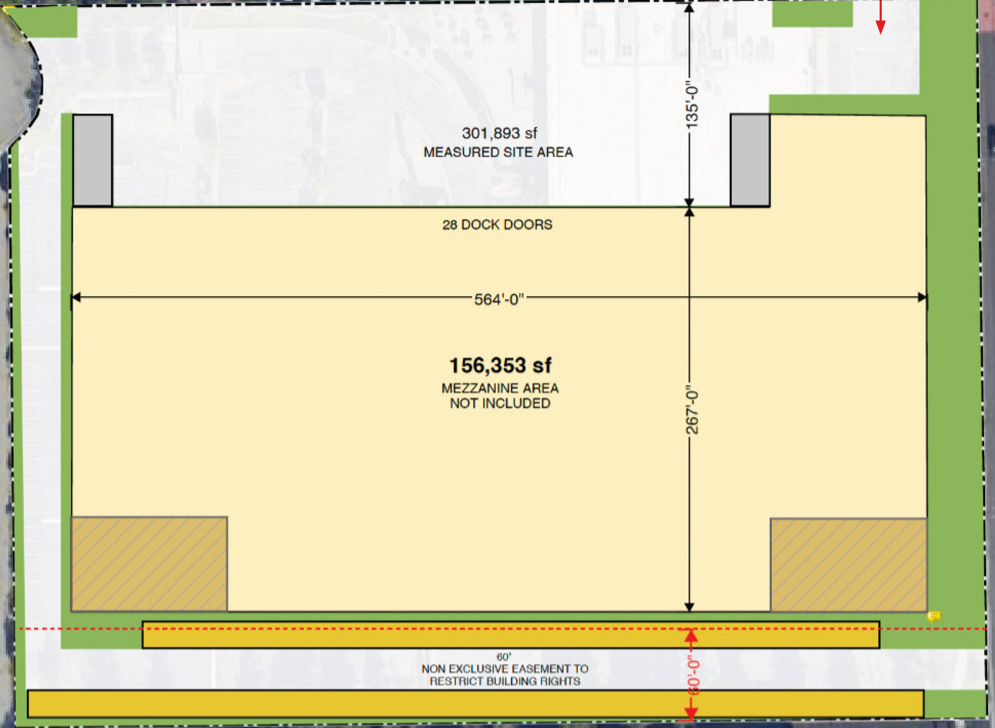Image resolution: width=995 pixels, height=728 pixels.
Task: Open the yellow sticky note comment icon
Action: pyautogui.click(x=934, y=616)
